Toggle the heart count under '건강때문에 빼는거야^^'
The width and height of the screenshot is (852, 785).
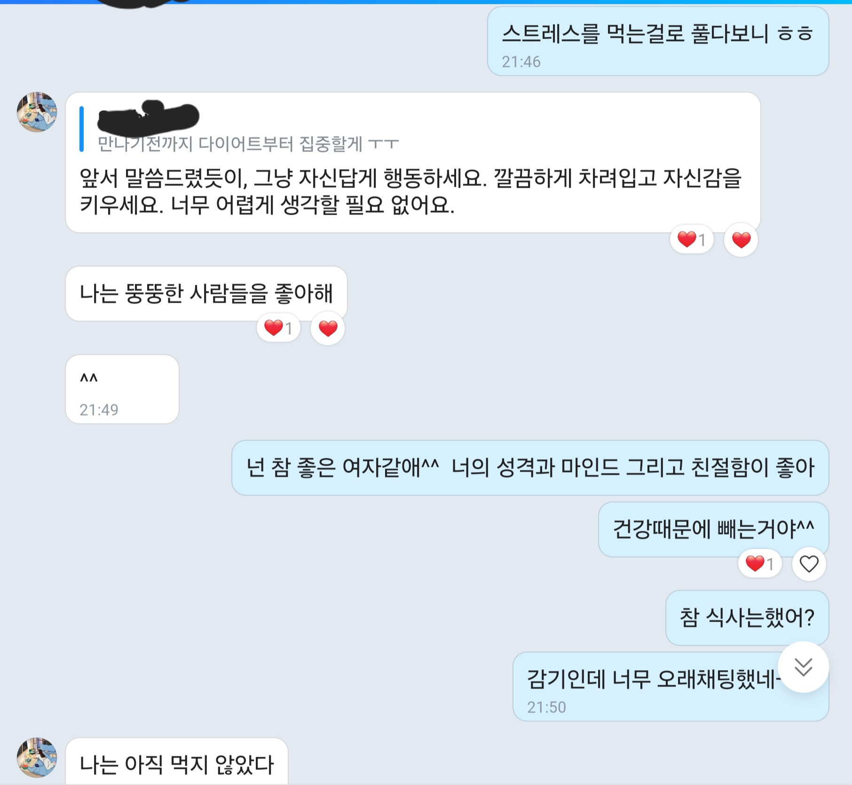[x=760, y=563]
